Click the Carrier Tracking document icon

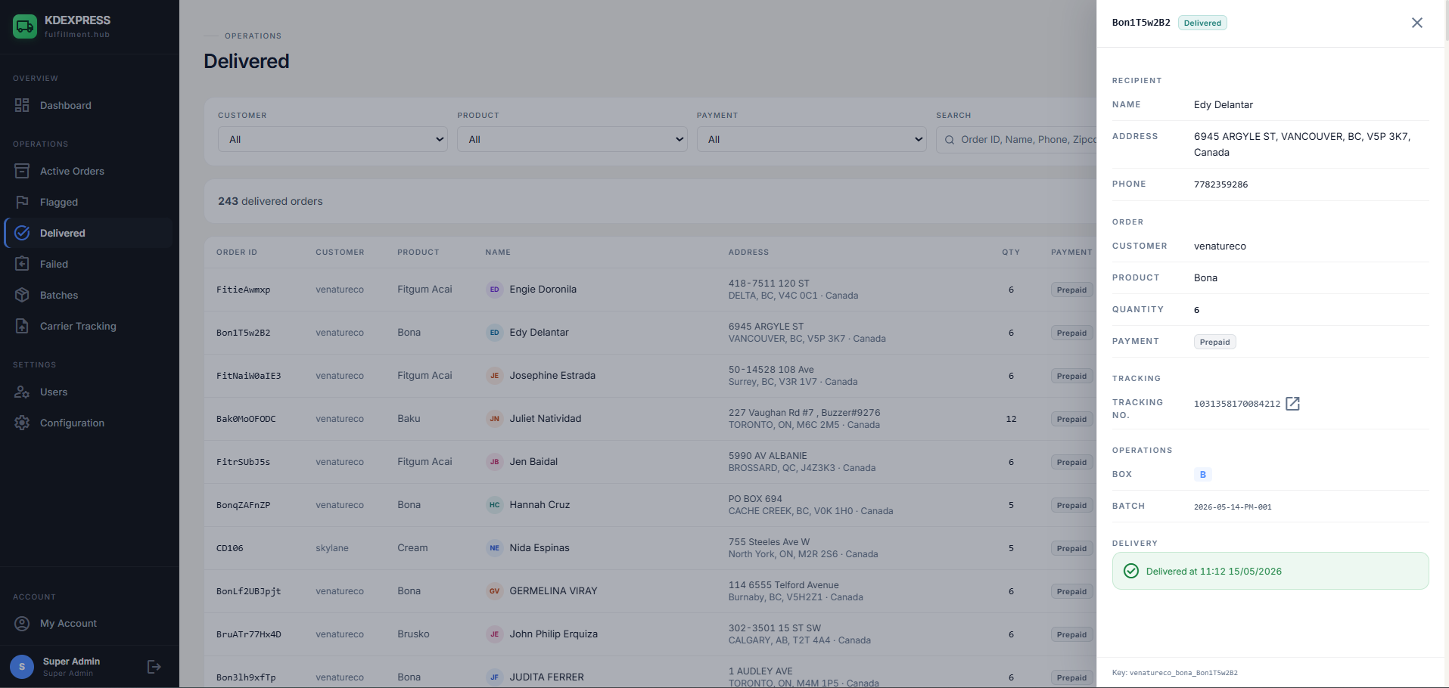coord(22,326)
